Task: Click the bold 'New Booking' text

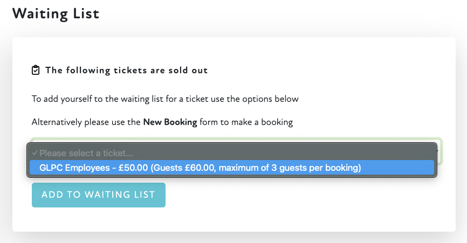Action: point(170,122)
